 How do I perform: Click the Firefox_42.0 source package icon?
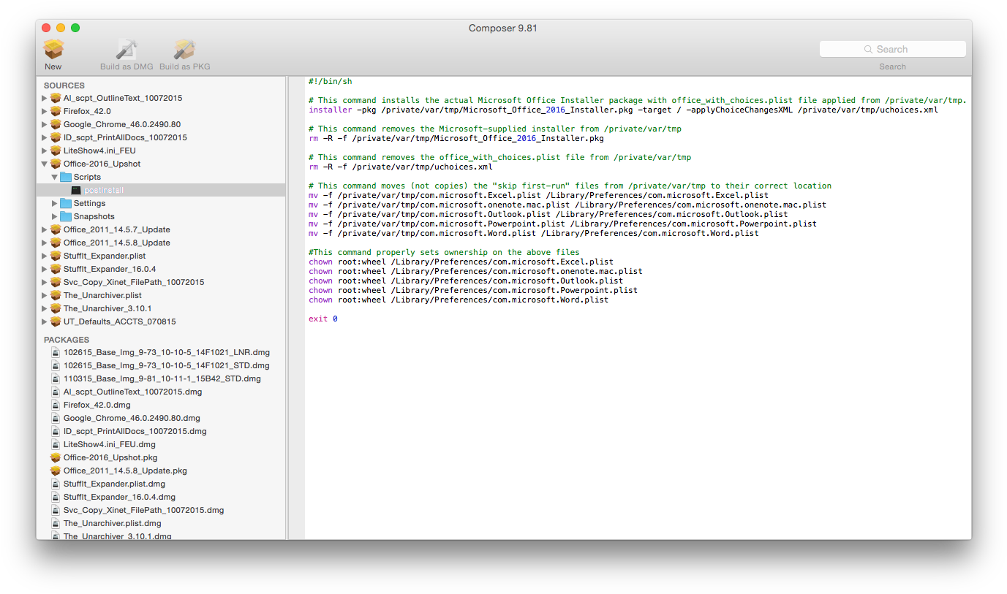click(x=56, y=111)
